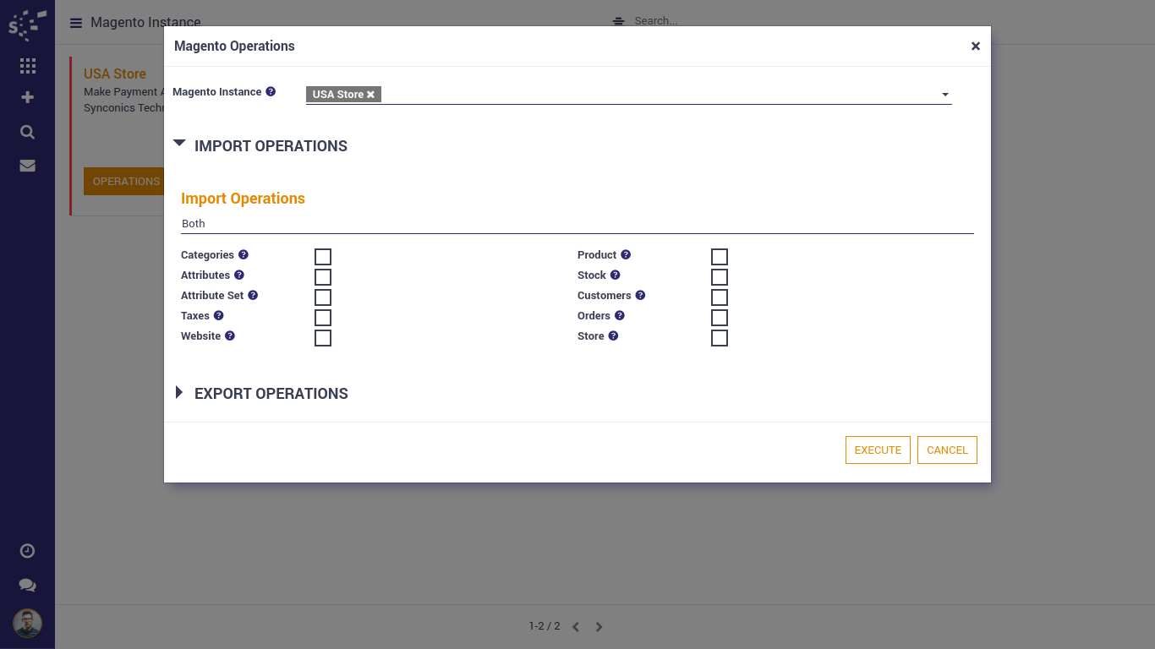Click the Cancel button
The width and height of the screenshot is (1155, 649).
click(947, 450)
